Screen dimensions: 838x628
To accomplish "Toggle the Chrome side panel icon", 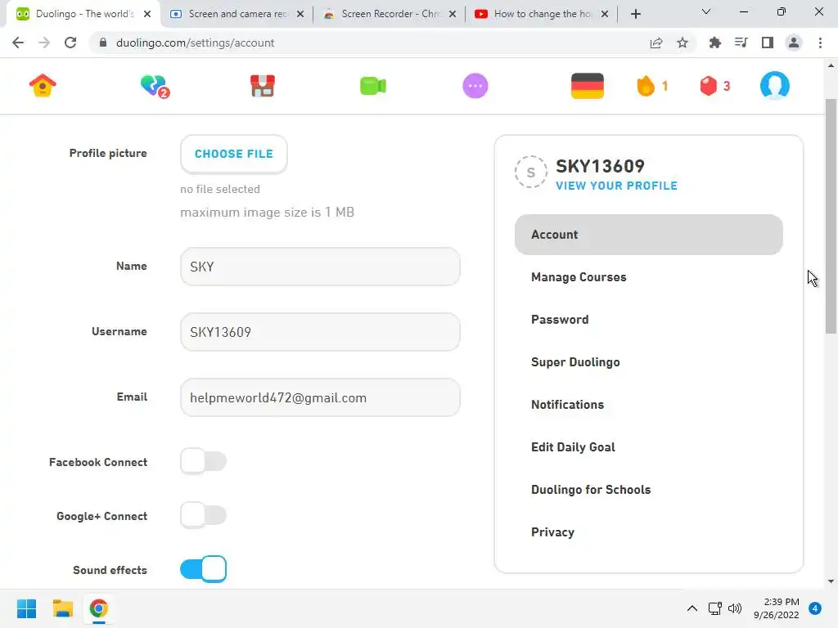I will [x=768, y=43].
